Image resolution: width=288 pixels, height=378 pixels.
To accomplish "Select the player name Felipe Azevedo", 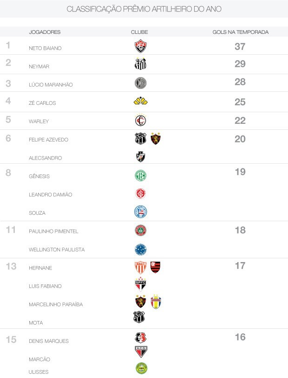I will click(48, 140).
